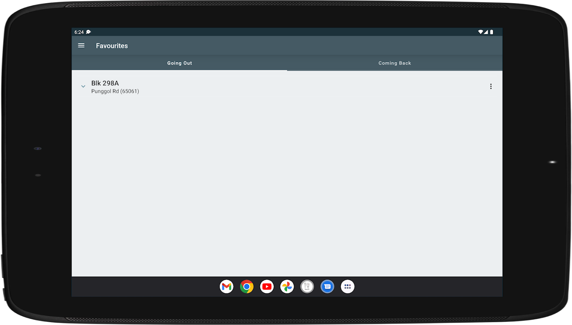The height and width of the screenshot is (325, 572).
Task: Expand the Blk 298A chevron
Action: 83,87
